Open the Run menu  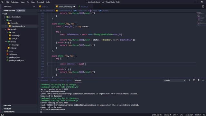coord(33,2)
